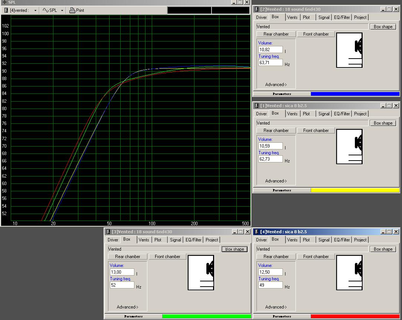Click Parameters bar in window [4]
This screenshot has width=402, height=320.
click(282, 316)
